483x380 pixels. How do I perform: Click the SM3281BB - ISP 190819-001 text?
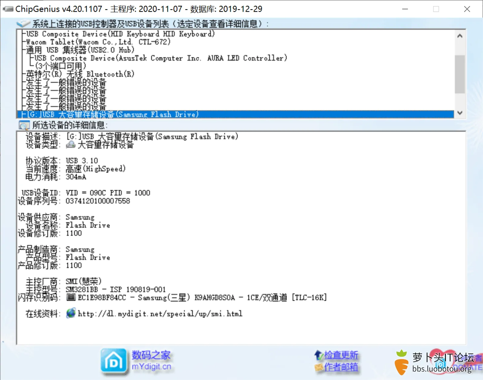click(116, 290)
